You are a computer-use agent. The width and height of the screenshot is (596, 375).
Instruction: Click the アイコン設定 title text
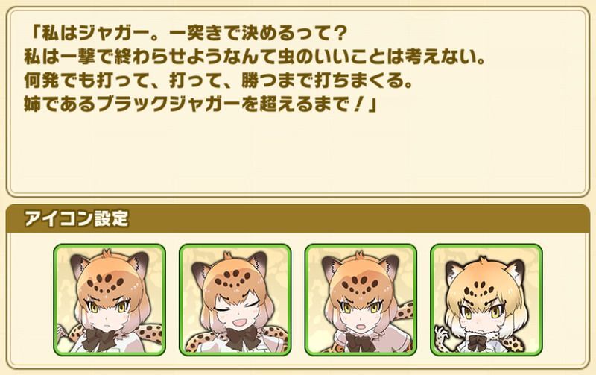(77, 218)
